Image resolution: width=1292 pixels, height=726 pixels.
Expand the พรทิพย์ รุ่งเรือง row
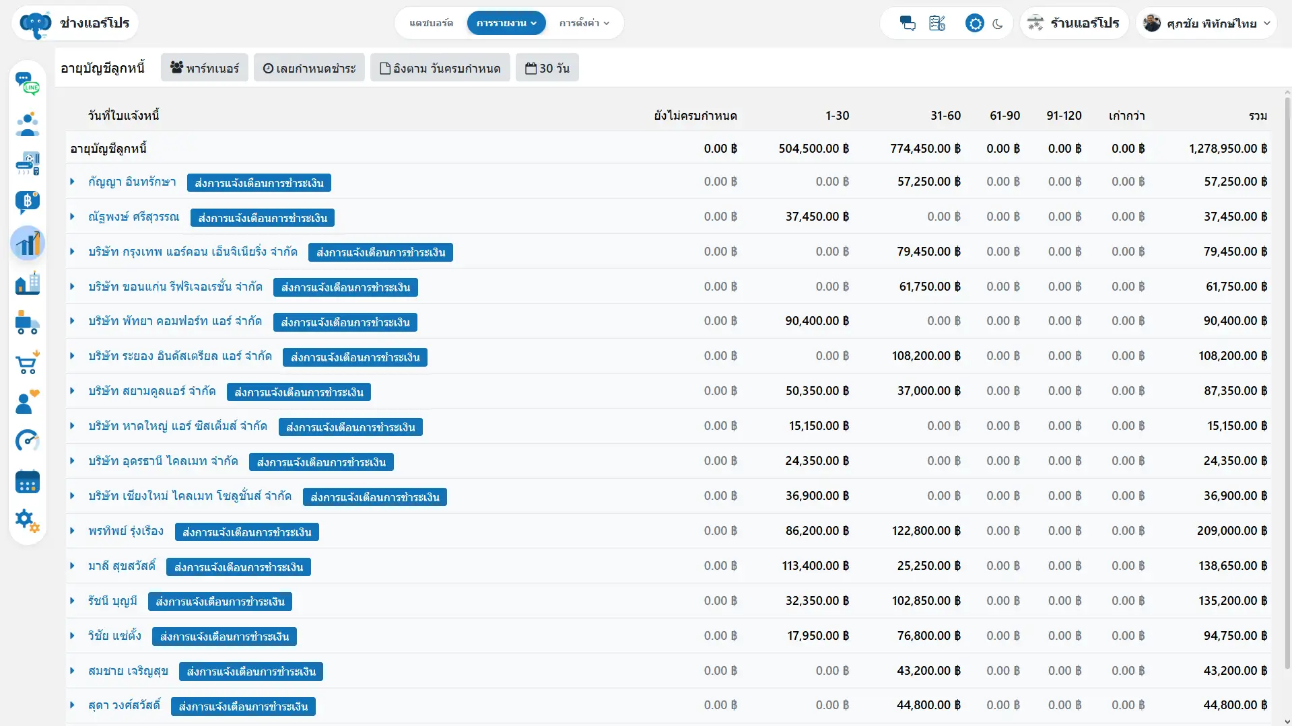(72, 531)
